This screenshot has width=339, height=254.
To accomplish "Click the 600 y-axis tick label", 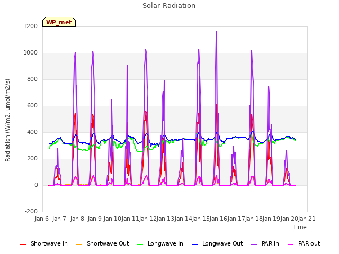I will 32,106.
